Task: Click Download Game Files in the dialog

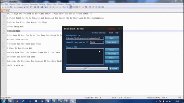Action: [x=98, y=33]
